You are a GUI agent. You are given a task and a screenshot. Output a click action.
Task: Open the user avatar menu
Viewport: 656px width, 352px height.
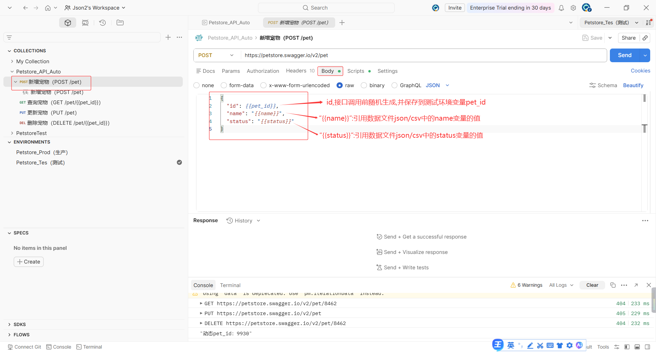click(x=587, y=8)
